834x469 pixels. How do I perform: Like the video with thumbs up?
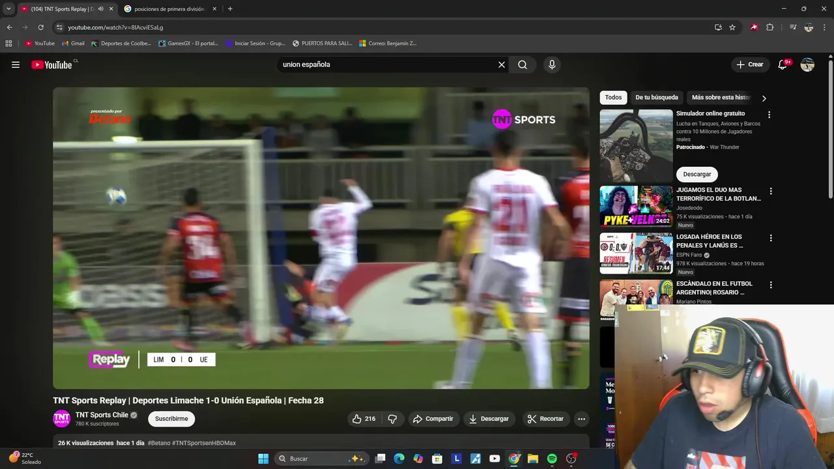(364, 419)
